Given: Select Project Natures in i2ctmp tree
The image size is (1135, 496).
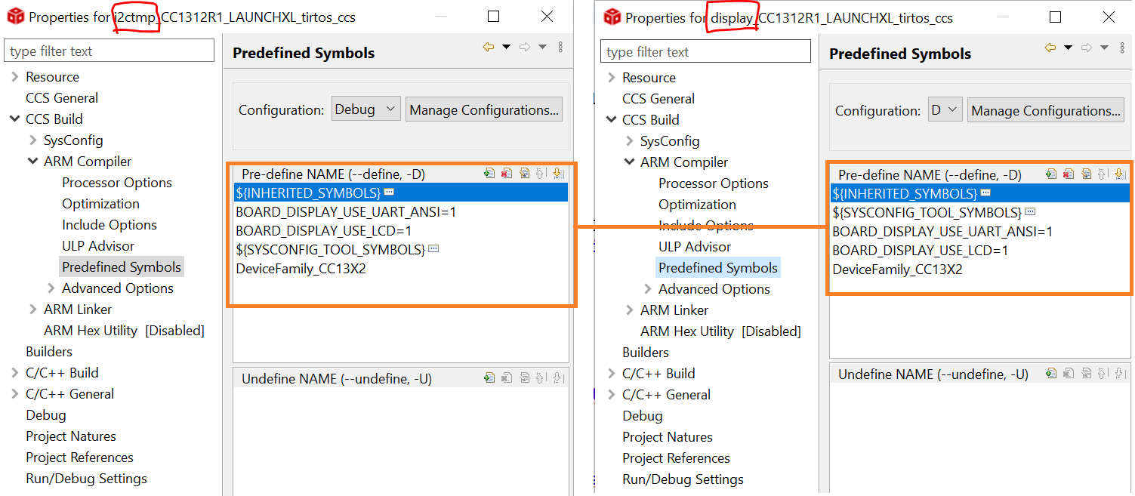Looking at the screenshot, I should coord(71,436).
